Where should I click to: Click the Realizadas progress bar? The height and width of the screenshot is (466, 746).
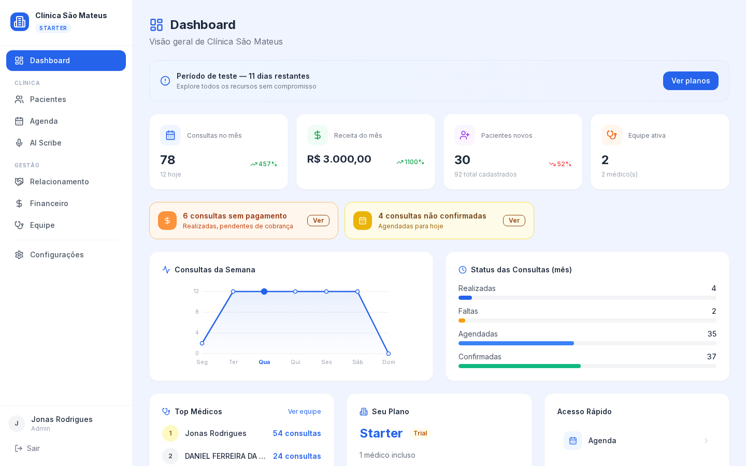coord(587,298)
